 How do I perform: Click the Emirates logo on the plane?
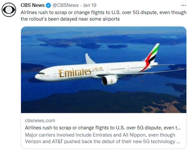[x=75, y=72]
